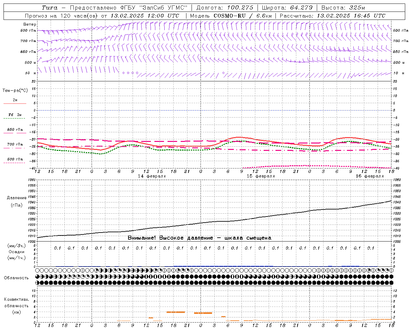
Task: Click the latitude value "Широта: 64.279"
Action: [287, 8]
